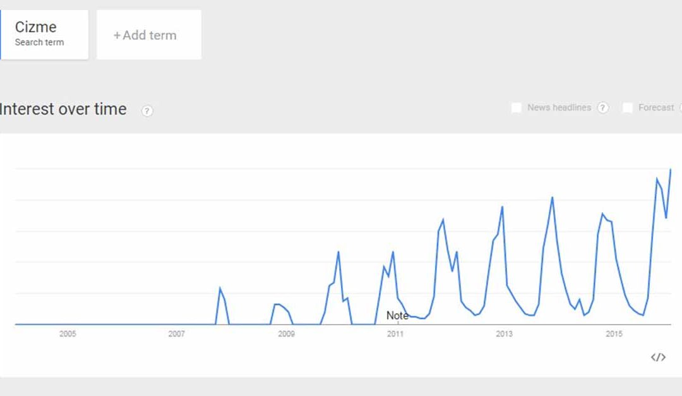Click help icon next to News headlines
682x396 pixels.
click(603, 108)
